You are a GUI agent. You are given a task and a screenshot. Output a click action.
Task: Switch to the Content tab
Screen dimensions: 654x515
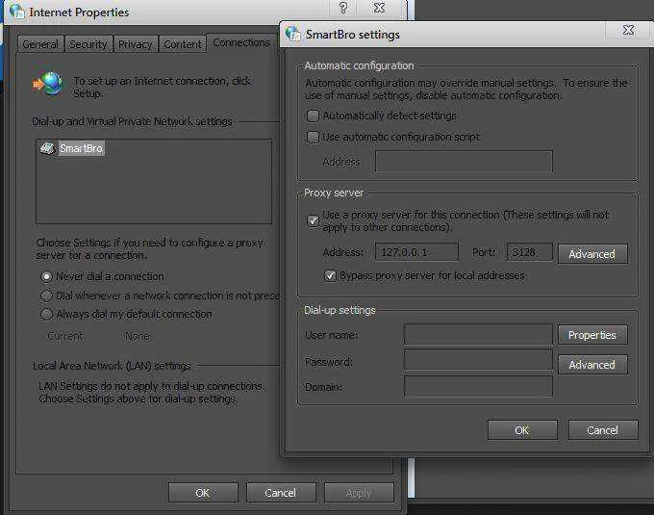pos(183,44)
